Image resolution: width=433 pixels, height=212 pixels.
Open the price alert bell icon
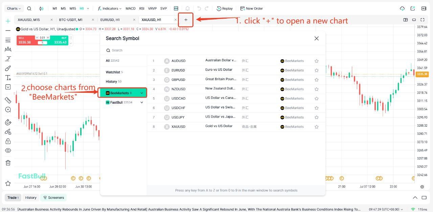tap(187, 8)
